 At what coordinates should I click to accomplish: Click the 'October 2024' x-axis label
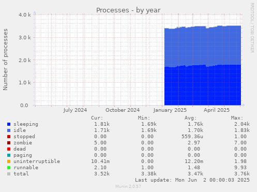point(123,110)
